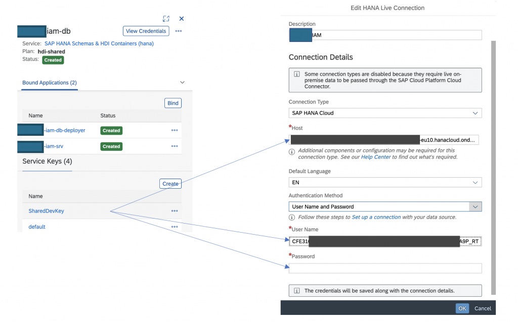
Task: Open actions menu for iam-srv row
Action: pos(175,146)
